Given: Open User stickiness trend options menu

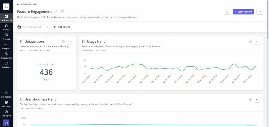Looking at the screenshot, I should [x=257, y=100].
